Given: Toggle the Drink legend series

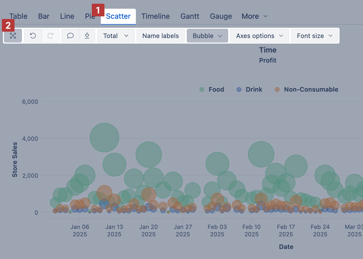Looking at the screenshot, I should click(x=250, y=90).
